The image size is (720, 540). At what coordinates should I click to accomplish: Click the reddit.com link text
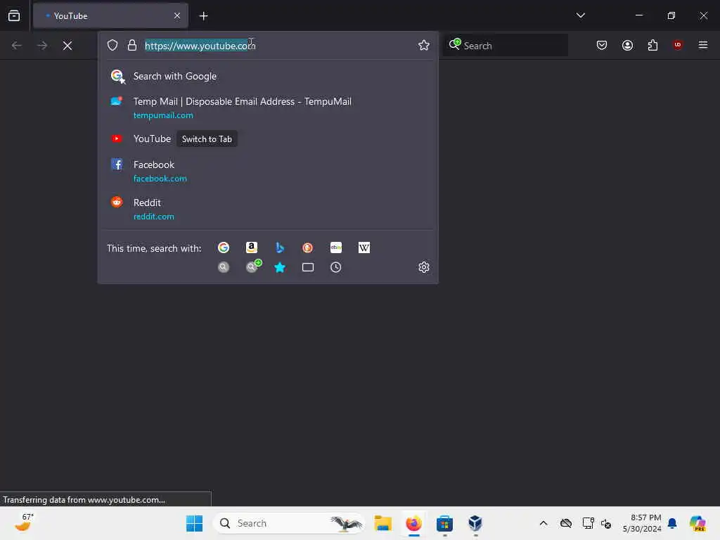(153, 217)
